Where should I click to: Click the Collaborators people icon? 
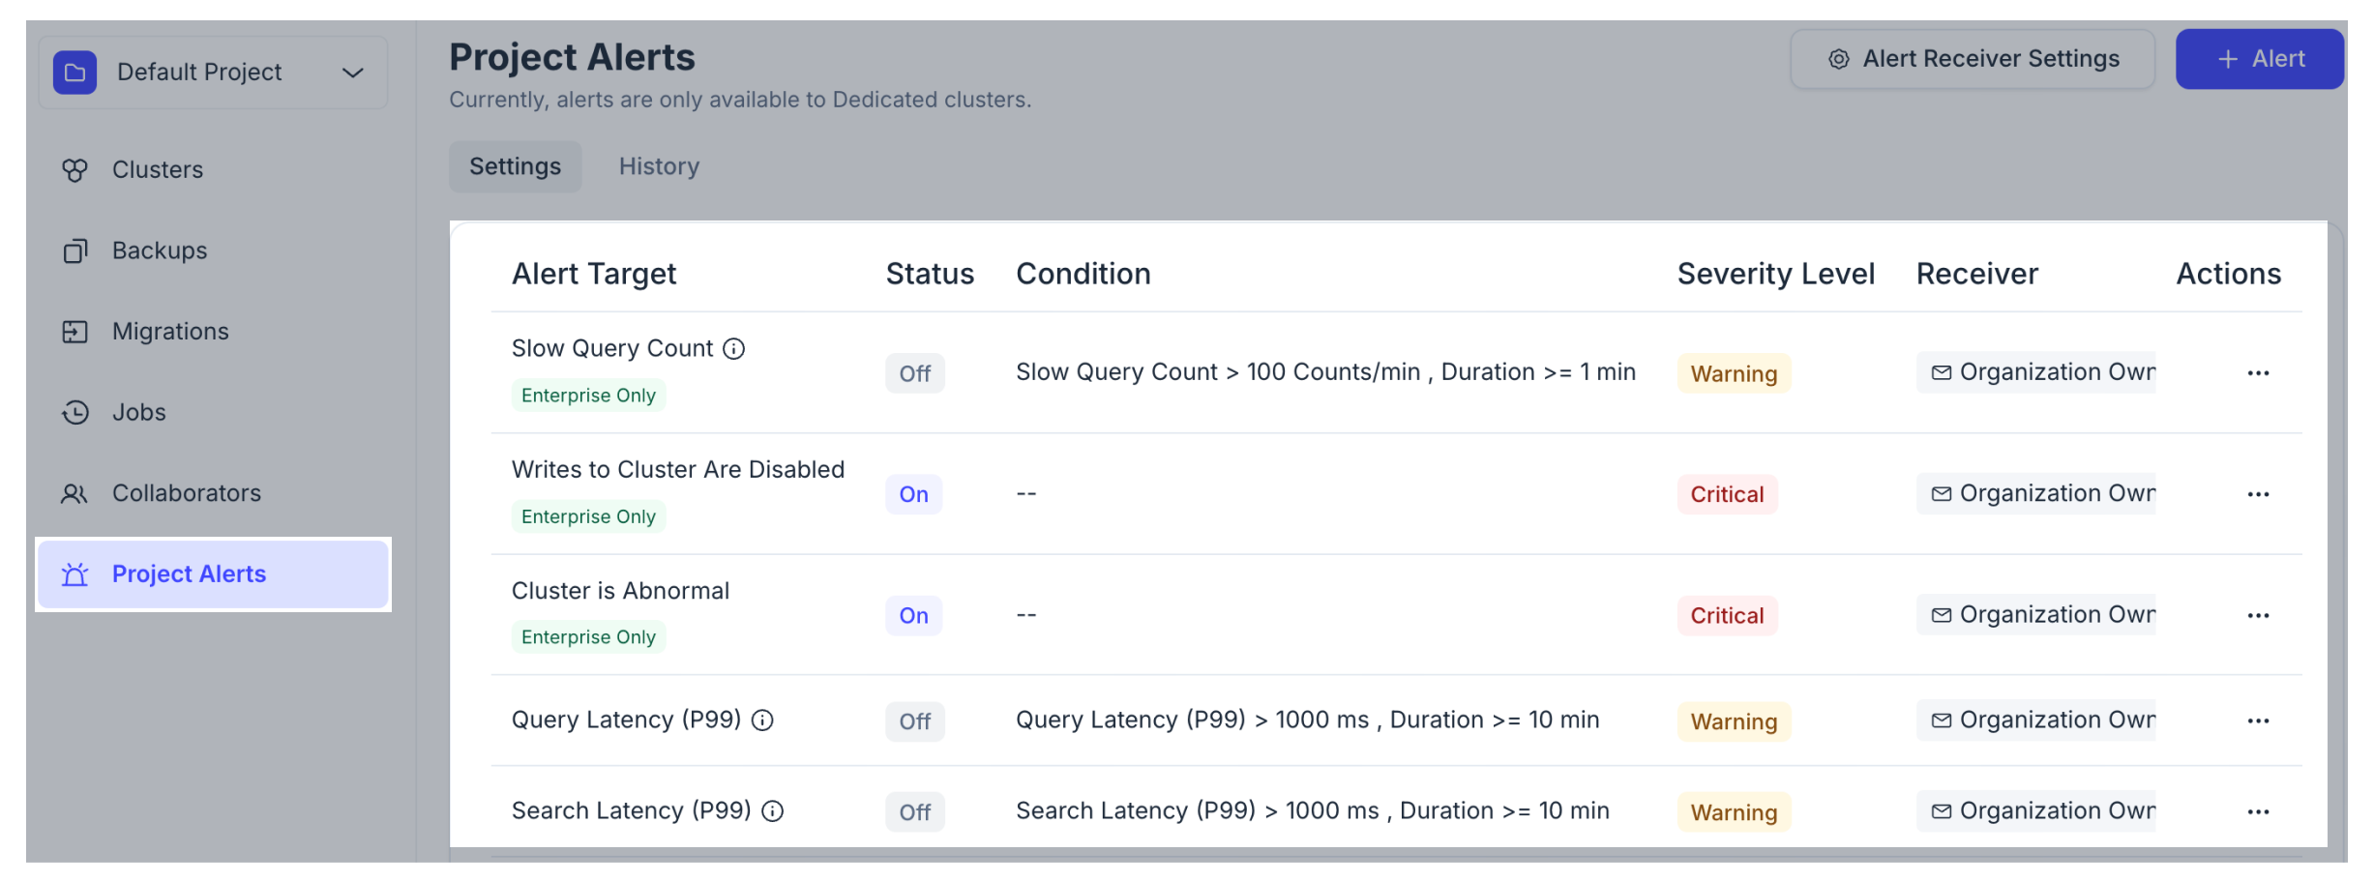74,494
